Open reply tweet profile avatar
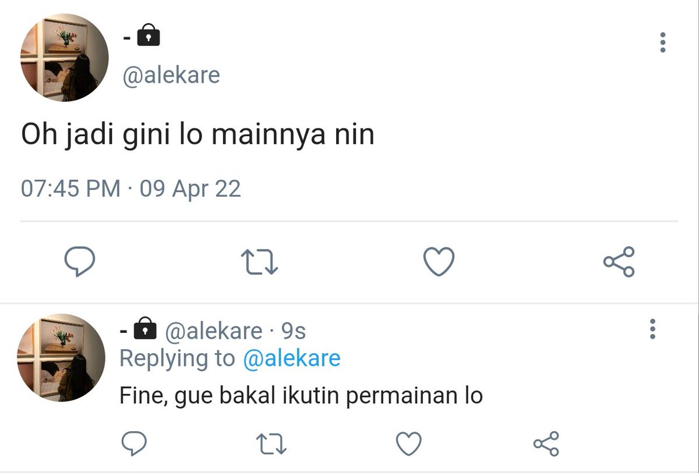Image resolution: width=699 pixels, height=473 pixels. coord(61,358)
